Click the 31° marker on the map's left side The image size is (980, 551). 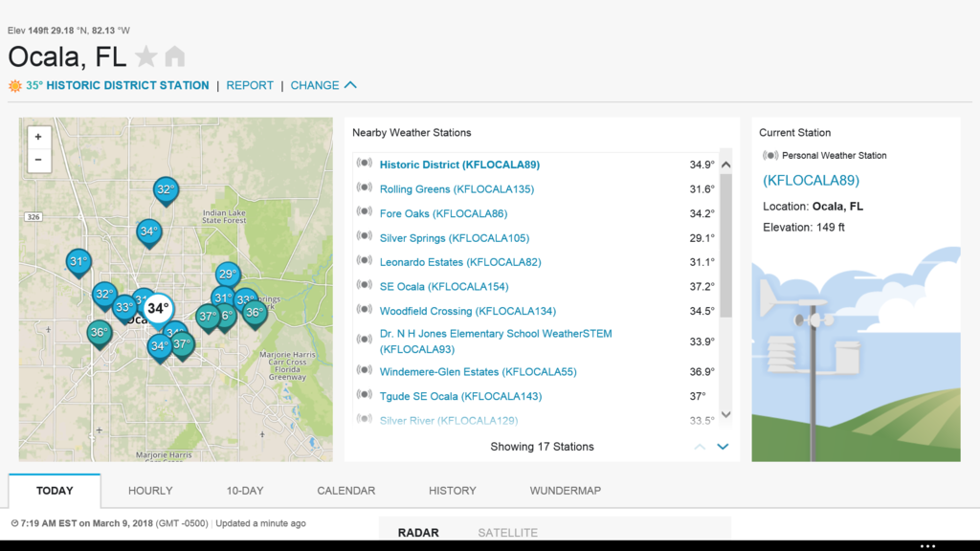78,261
